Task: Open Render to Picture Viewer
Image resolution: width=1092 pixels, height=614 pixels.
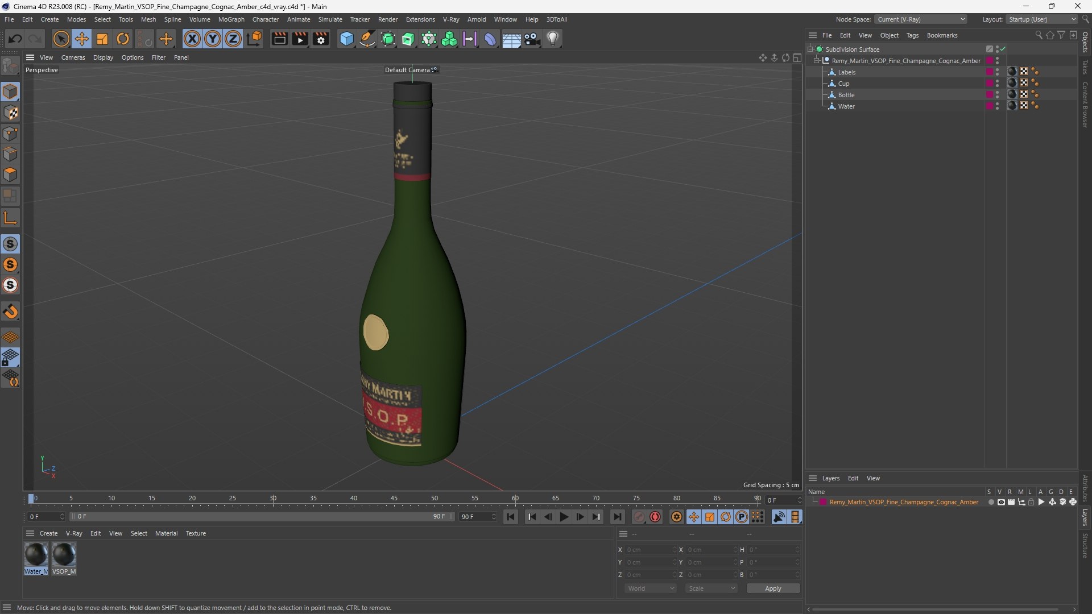Action: (300, 39)
